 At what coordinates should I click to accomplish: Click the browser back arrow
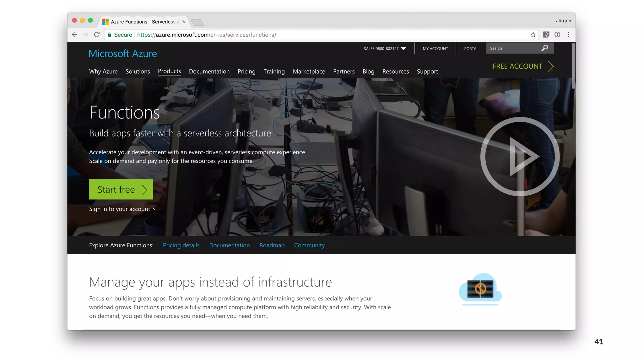coord(74,35)
